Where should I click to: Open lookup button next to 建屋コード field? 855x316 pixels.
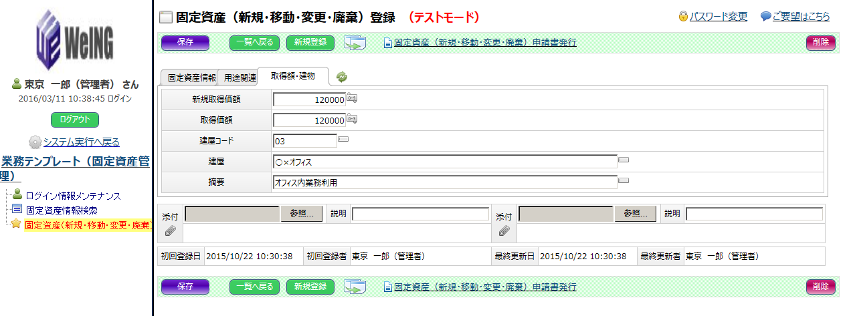(343, 140)
